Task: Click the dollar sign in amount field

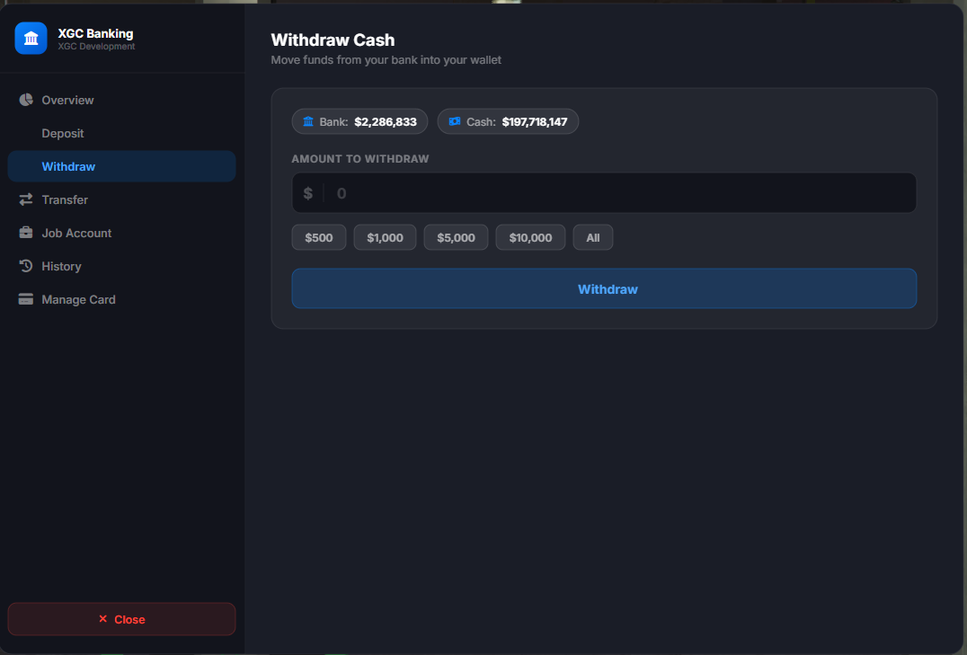Action: coord(308,193)
